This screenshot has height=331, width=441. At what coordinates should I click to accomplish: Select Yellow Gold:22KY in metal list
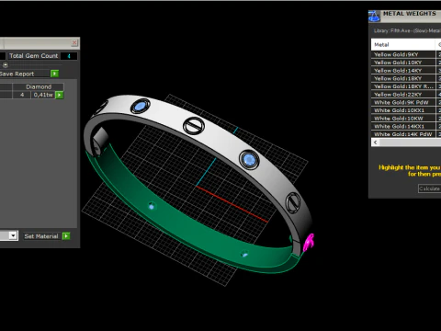(402, 95)
